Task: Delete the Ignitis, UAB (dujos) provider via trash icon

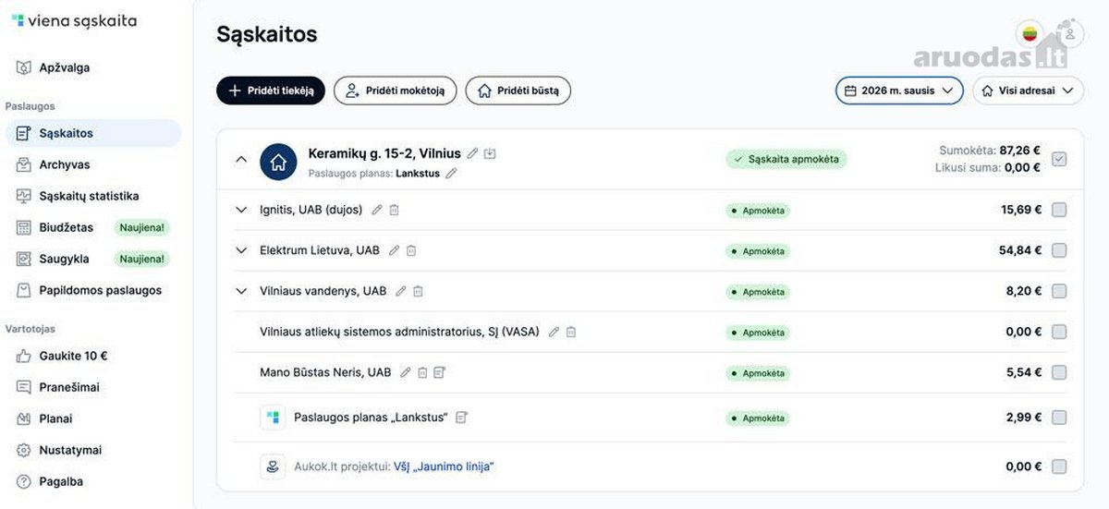Action: (394, 211)
